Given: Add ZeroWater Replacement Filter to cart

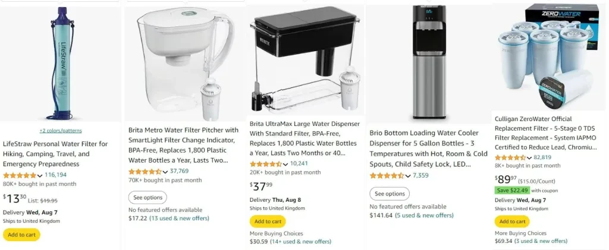Looking at the screenshot, I should 512,221.
